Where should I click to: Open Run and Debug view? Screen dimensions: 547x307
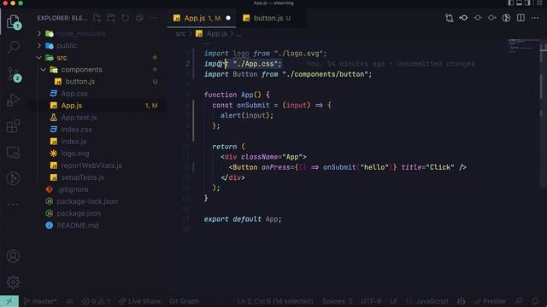coord(14,100)
